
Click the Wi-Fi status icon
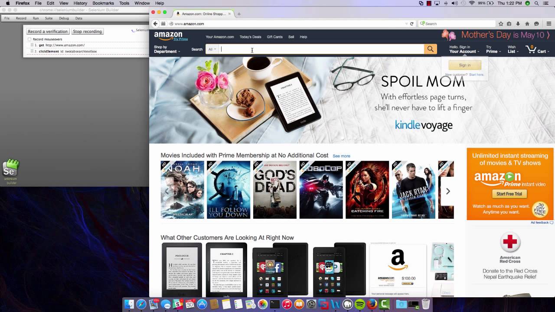coord(472,3)
